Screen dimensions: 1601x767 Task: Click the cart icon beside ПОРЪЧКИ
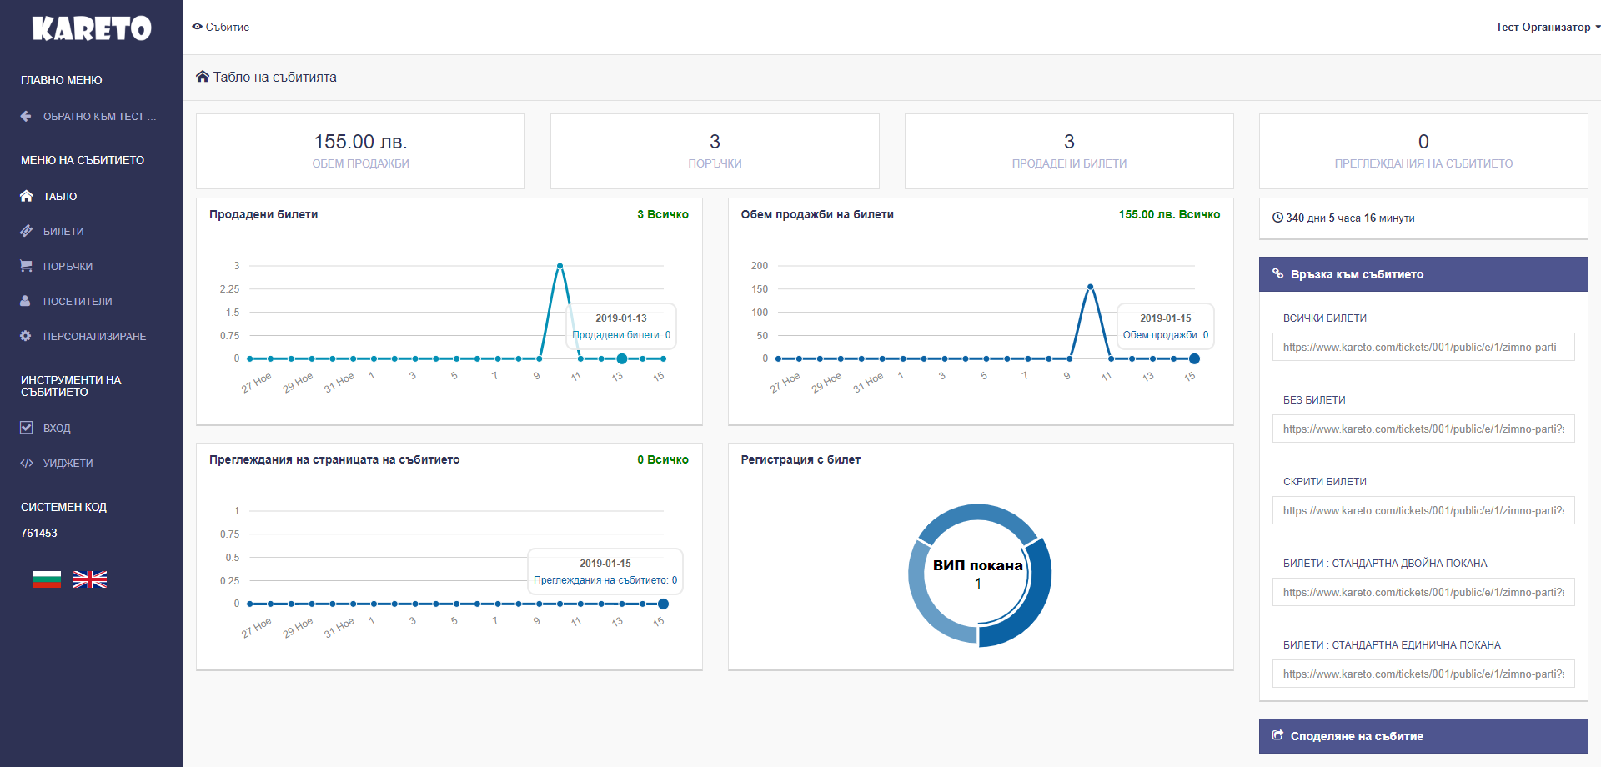pyautogui.click(x=26, y=266)
